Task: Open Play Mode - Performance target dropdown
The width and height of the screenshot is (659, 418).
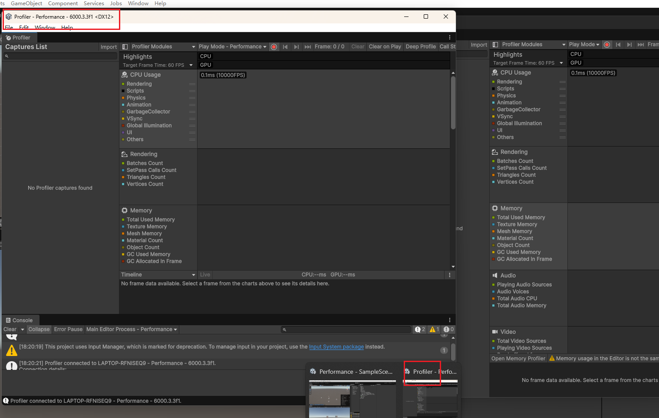Action: (x=232, y=47)
